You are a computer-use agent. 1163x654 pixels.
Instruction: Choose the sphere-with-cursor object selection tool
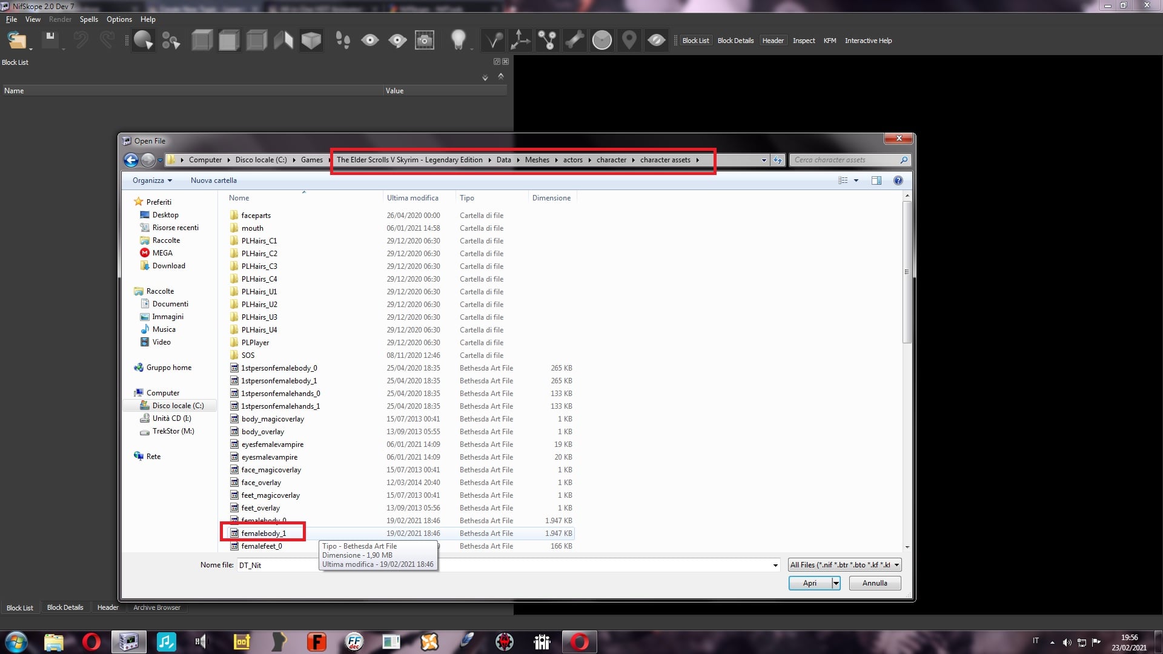tap(144, 41)
